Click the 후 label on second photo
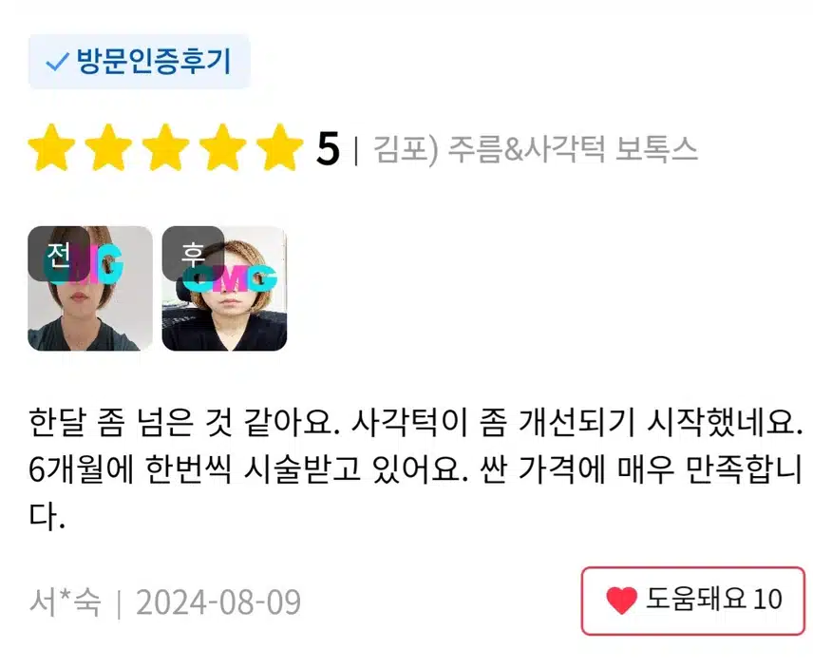813x669 pixels. point(193,254)
